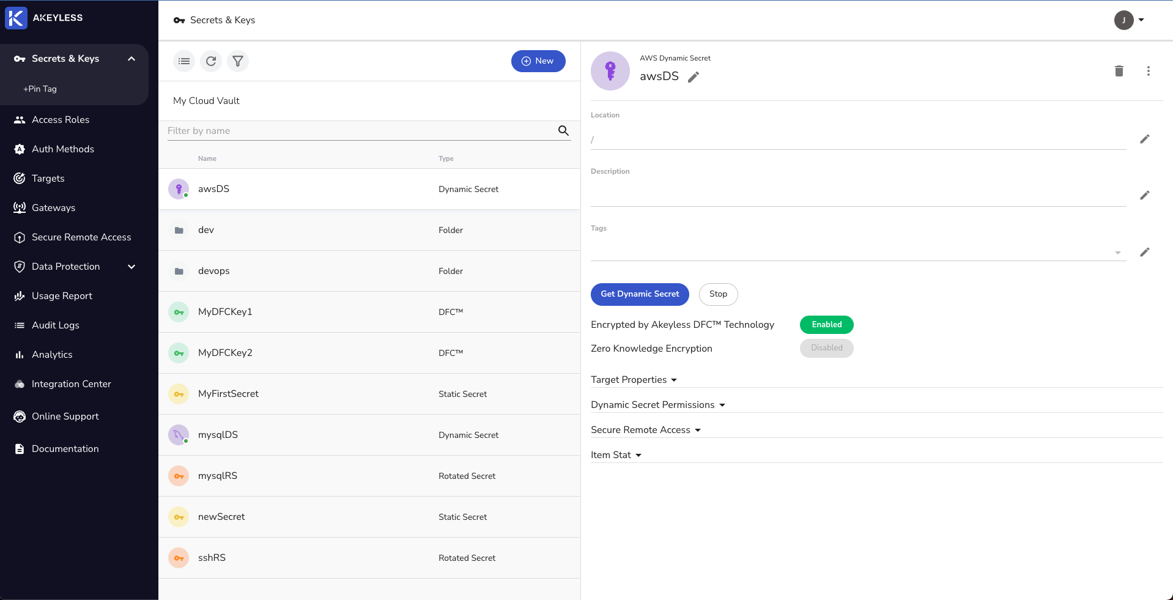Open the three-dot more options menu
1173x600 pixels.
click(x=1149, y=71)
